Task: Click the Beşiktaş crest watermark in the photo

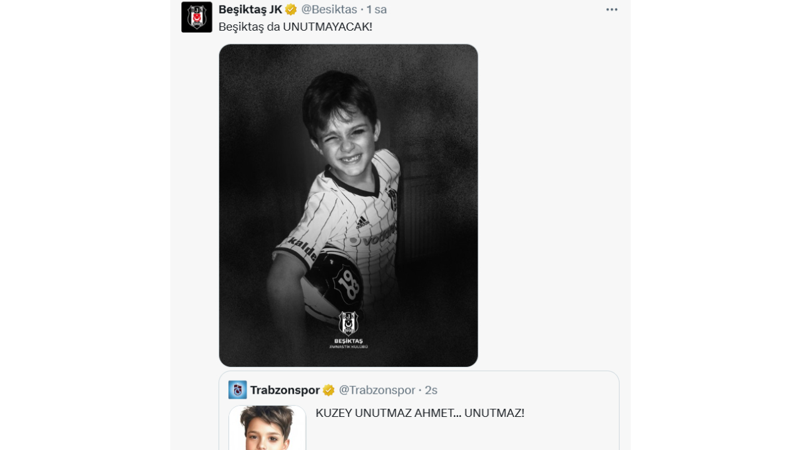Action: [349, 322]
